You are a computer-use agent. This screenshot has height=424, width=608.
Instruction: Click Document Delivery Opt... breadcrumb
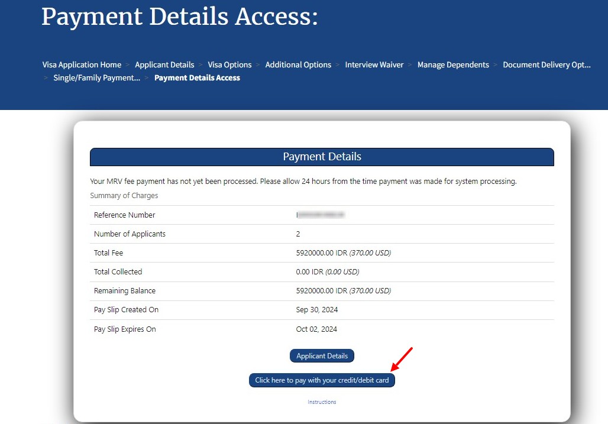click(x=546, y=65)
